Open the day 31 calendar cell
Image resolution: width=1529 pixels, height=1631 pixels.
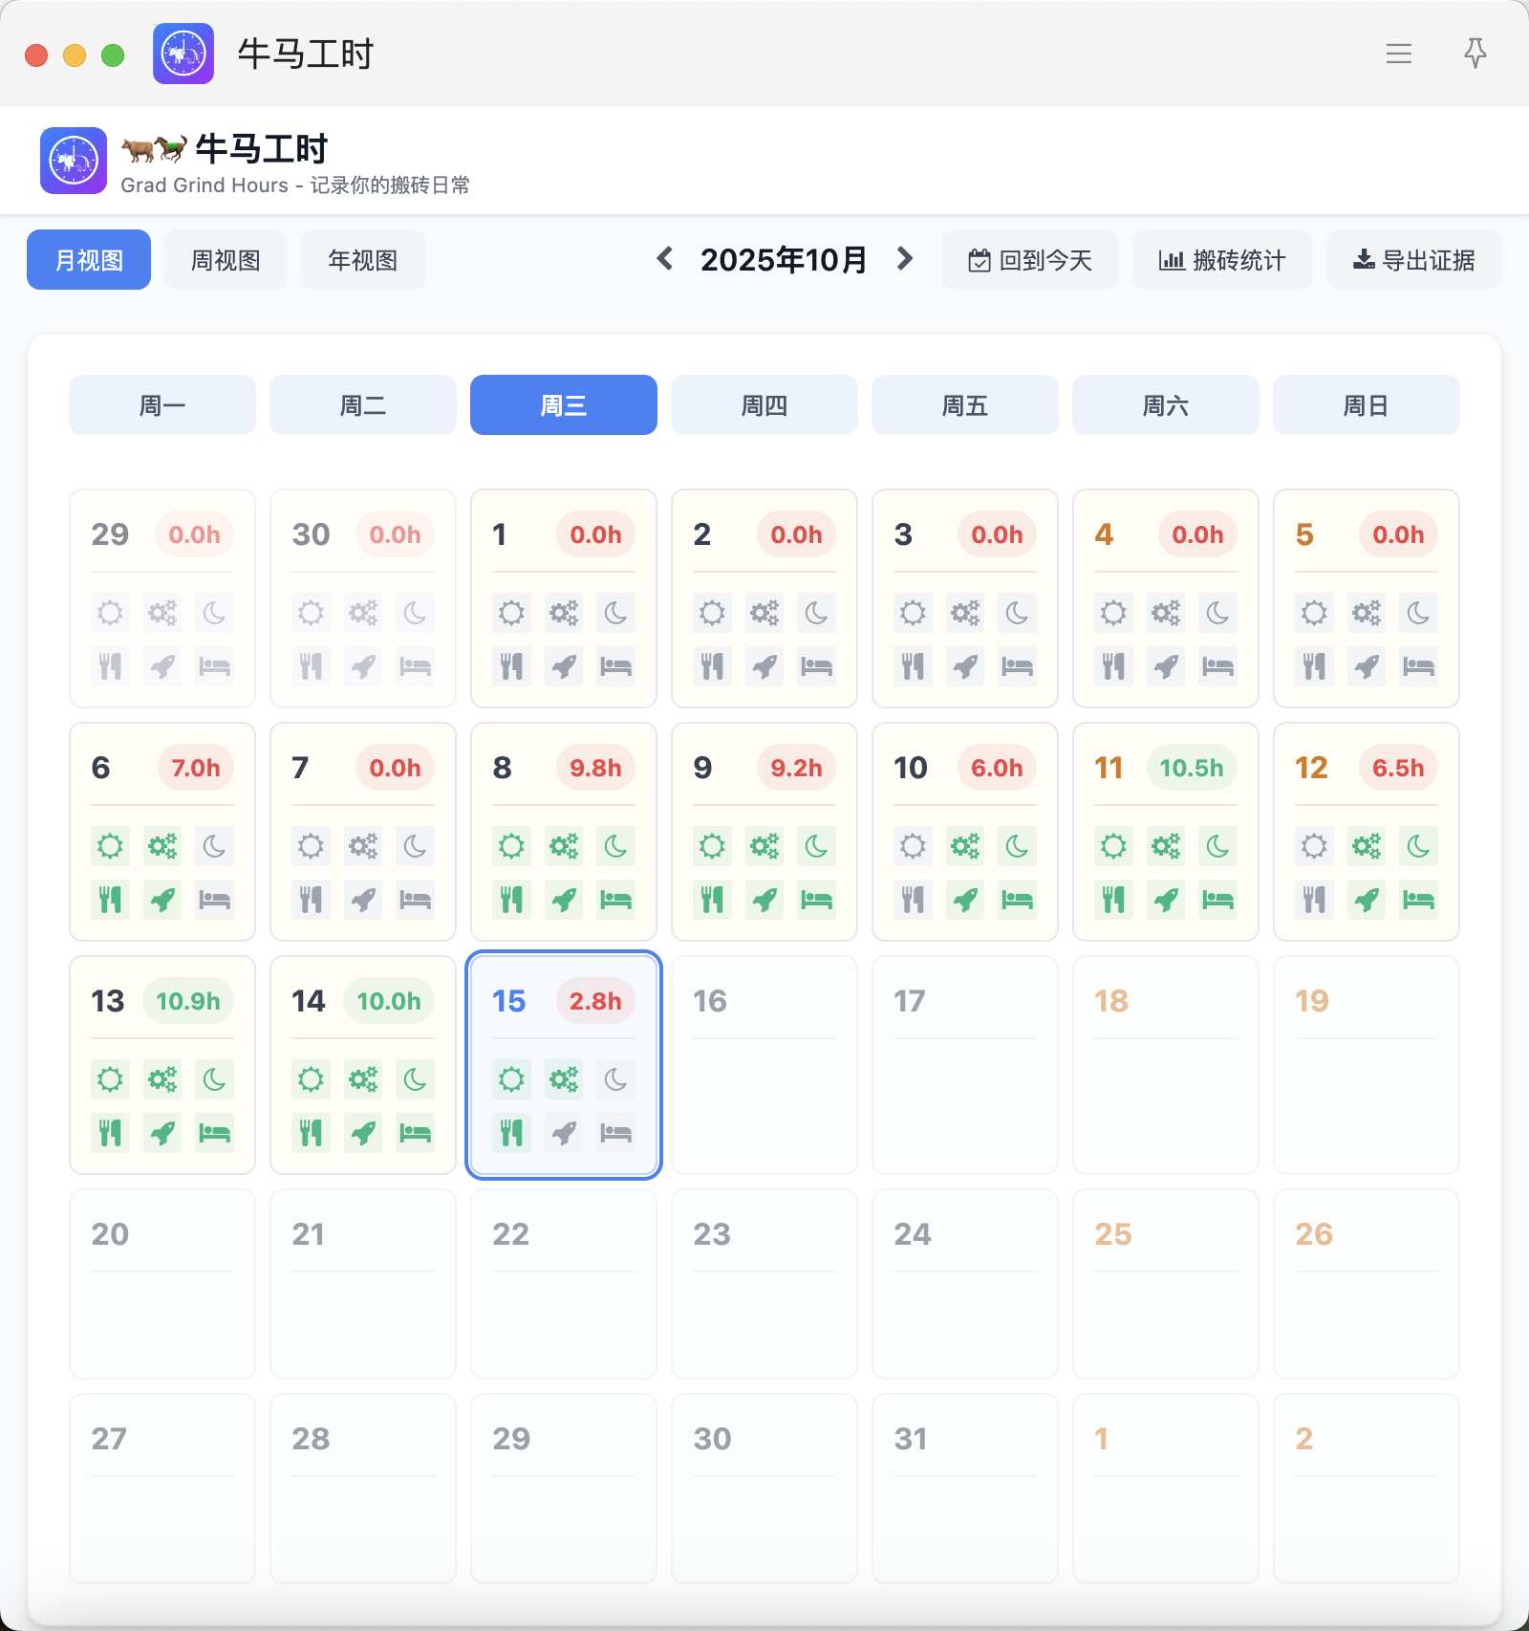[965, 1489]
